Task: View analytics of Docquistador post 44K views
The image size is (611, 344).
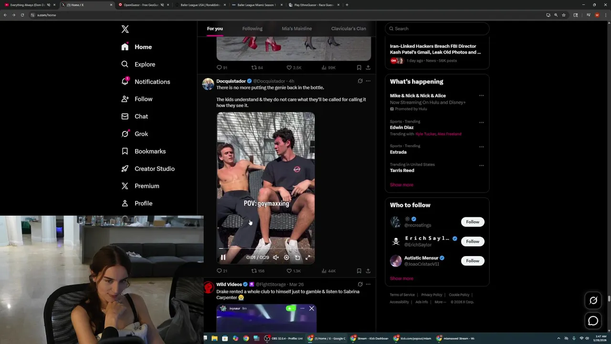Action: tap(328, 271)
